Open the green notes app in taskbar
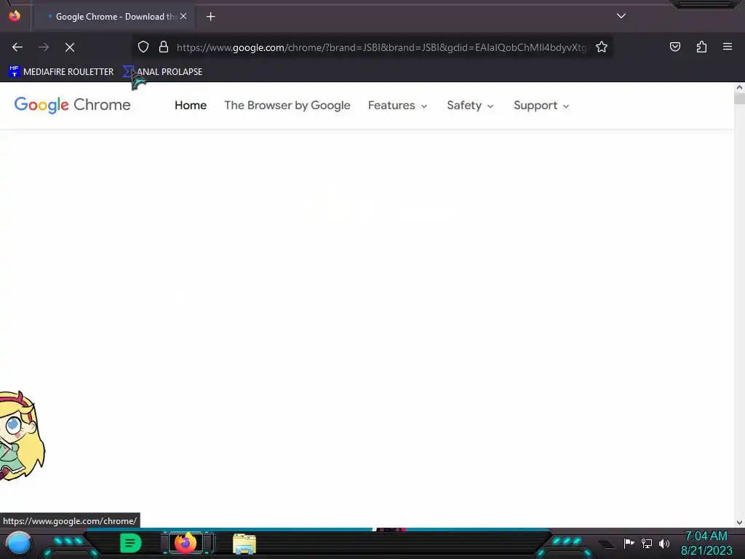 coord(131,543)
